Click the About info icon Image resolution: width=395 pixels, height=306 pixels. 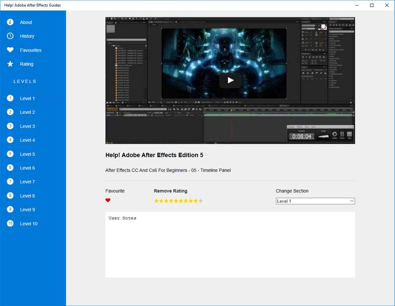coord(10,22)
